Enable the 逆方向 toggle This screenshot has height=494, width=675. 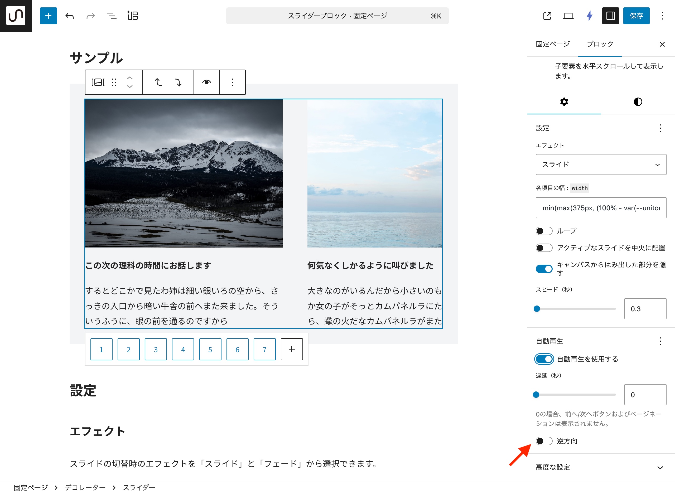(x=544, y=441)
